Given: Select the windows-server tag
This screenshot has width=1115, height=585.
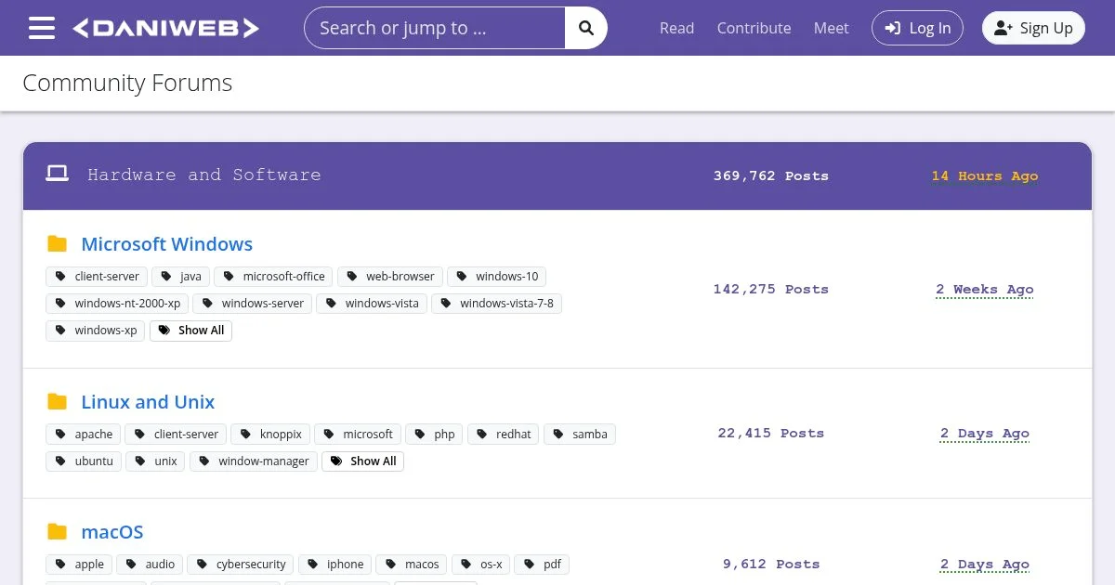Looking at the screenshot, I should (252, 304).
